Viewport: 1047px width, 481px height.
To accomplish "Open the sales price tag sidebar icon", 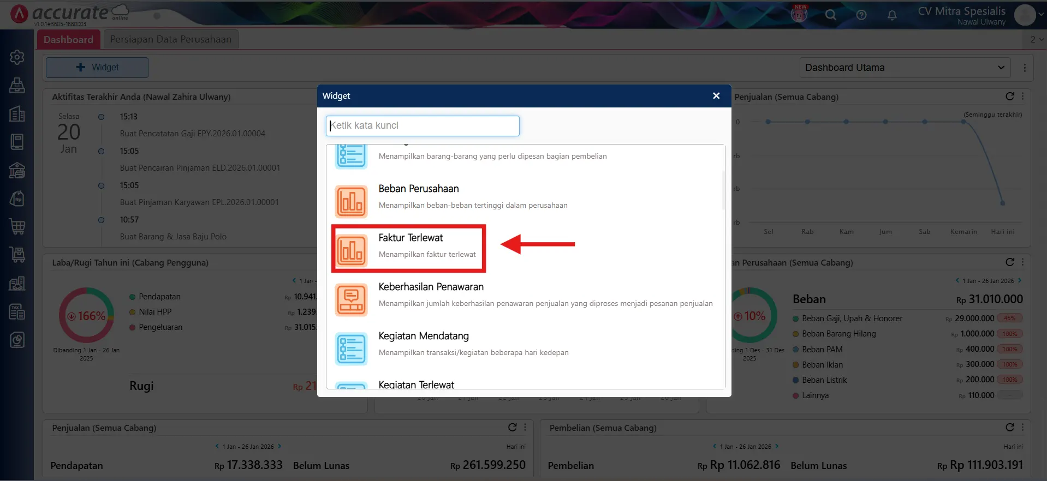I will [x=17, y=199].
